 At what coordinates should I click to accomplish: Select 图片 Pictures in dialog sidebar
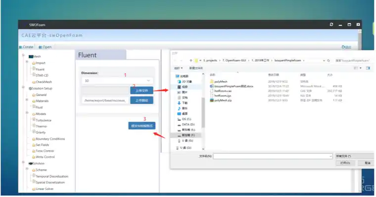coord(183,92)
